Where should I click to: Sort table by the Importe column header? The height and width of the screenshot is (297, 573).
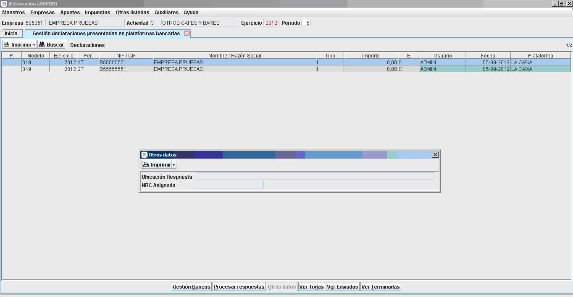371,55
